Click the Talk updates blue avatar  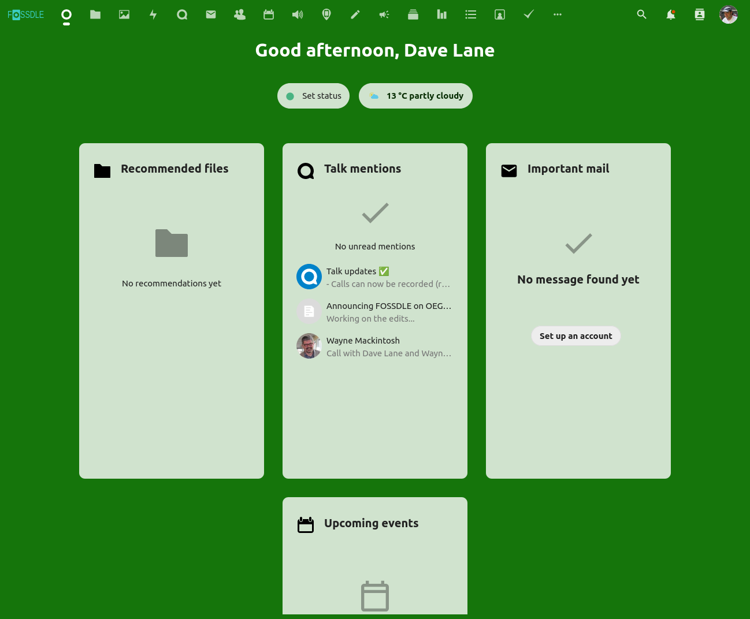(x=309, y=277)
